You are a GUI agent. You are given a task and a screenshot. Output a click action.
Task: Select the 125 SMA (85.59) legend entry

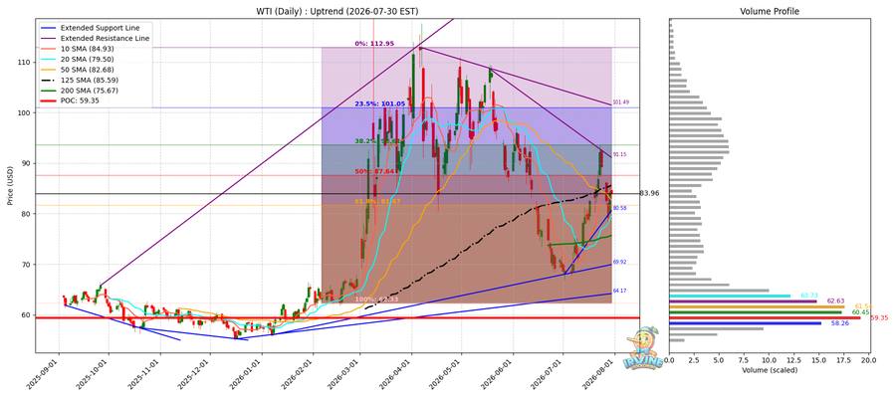click(x=79, y=80)
